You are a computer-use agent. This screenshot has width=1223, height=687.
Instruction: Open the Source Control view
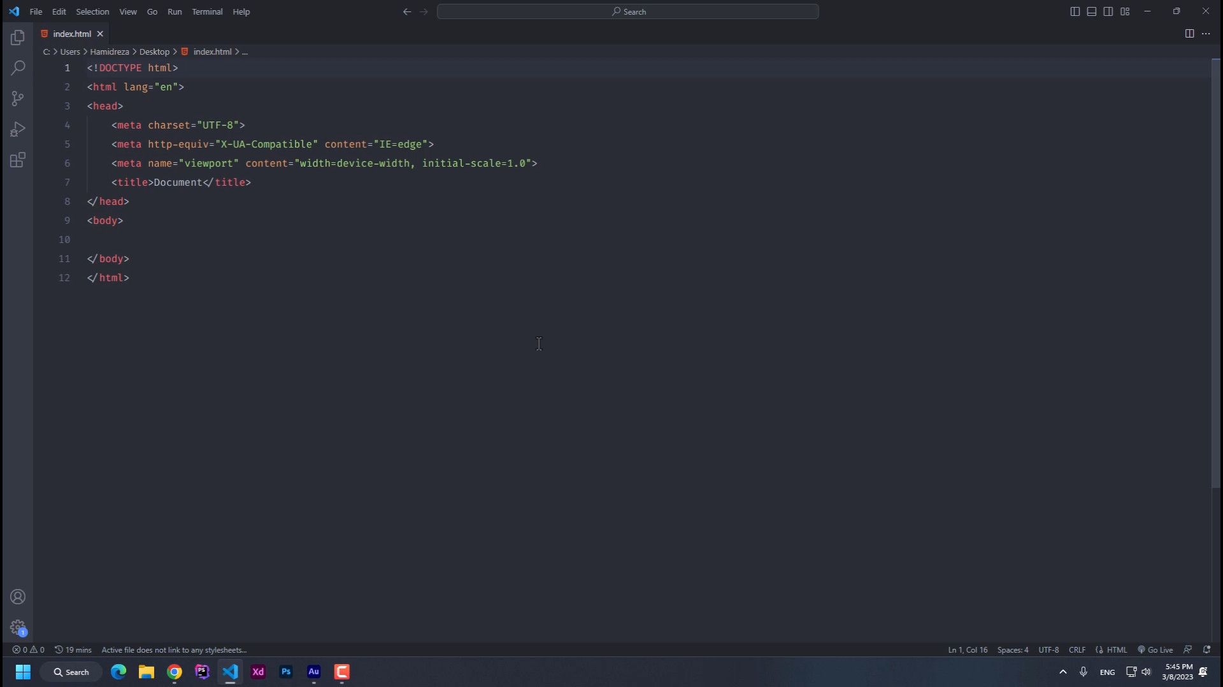[x=18, y=99]
